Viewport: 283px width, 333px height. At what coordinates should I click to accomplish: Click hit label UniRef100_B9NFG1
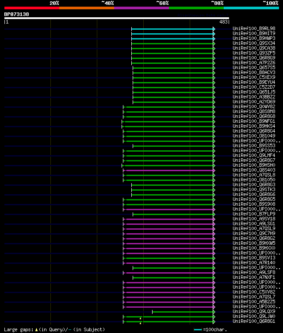[x=254, y=121]
